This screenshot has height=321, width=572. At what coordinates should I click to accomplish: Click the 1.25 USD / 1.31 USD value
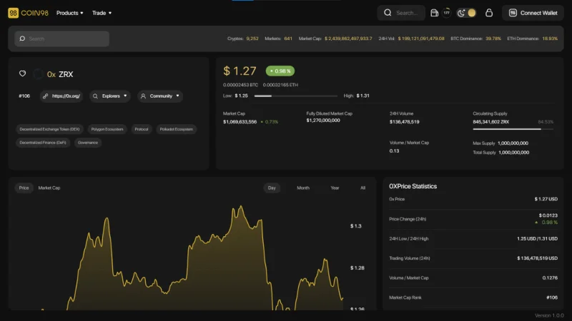click(x=538, y=239)
